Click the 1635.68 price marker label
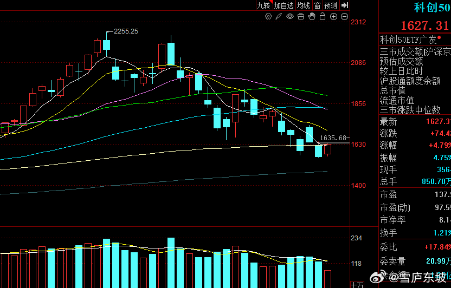The height and width of the screenshot is (288, 451). coord(333,138)
